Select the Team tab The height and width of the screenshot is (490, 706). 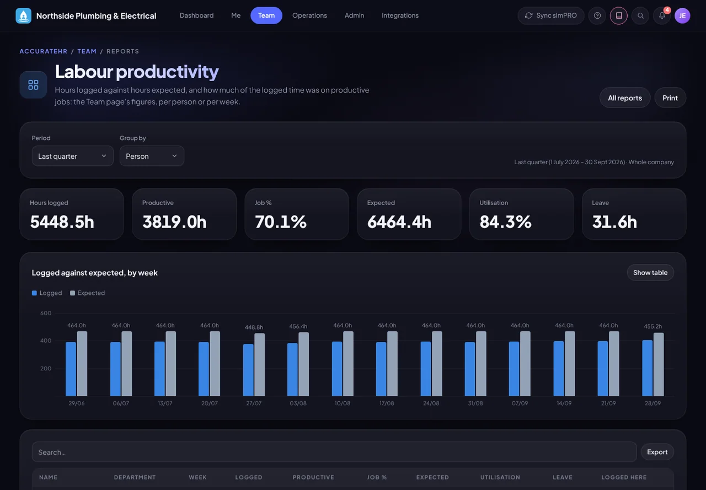(266, 15)
